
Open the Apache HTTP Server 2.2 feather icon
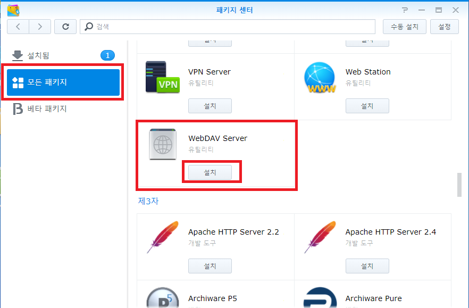[162, 237]
